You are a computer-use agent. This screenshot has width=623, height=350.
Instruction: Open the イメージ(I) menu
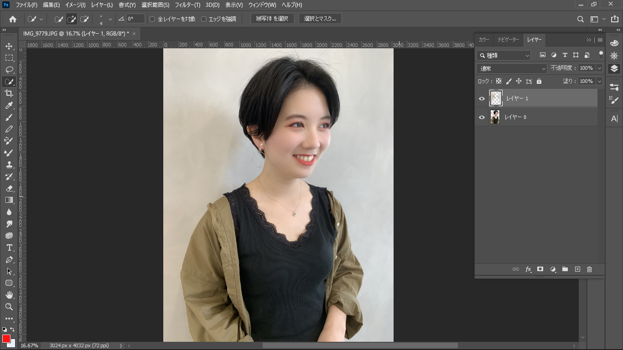click(x=75, y=5)
